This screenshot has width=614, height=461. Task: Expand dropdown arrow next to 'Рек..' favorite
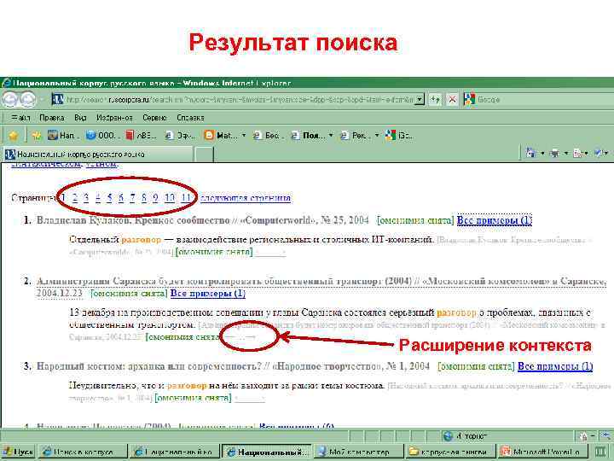click(x=377, y=135)
